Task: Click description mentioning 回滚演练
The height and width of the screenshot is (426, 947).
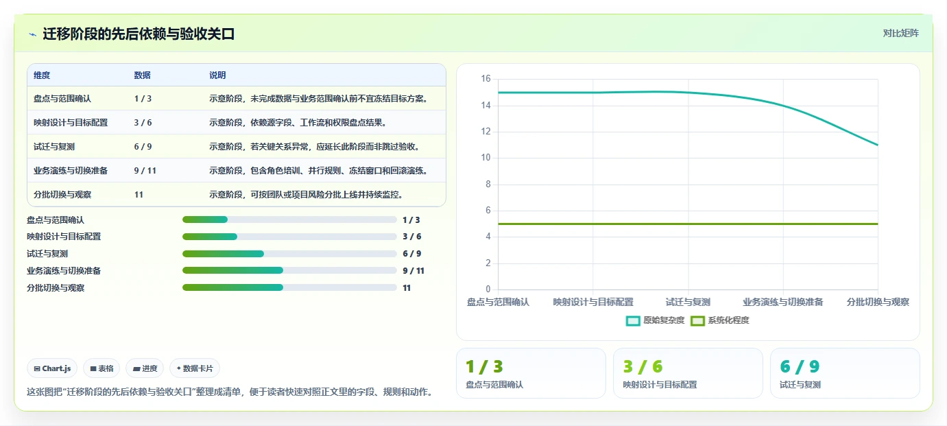Action: click(319, 171)
